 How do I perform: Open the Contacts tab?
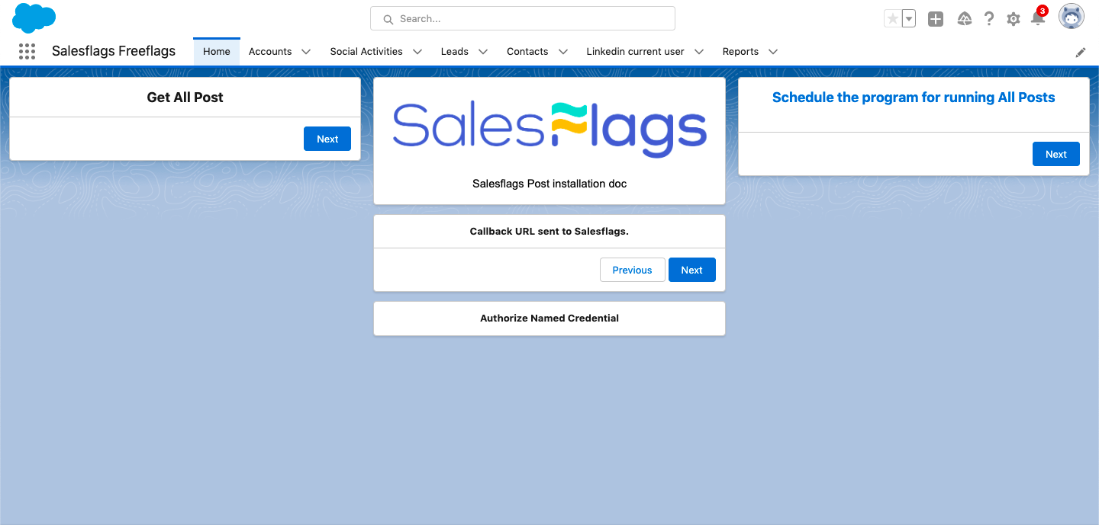(x=527, y=52)
